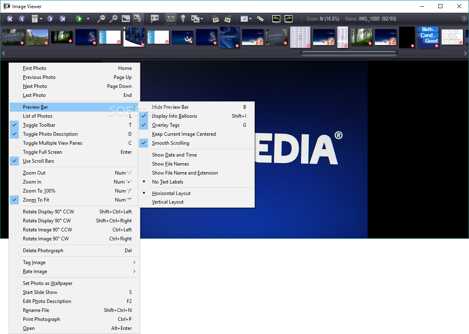Enable Keep Current Image Centered
The image size is (469, 334).
(x=196, y=134)
